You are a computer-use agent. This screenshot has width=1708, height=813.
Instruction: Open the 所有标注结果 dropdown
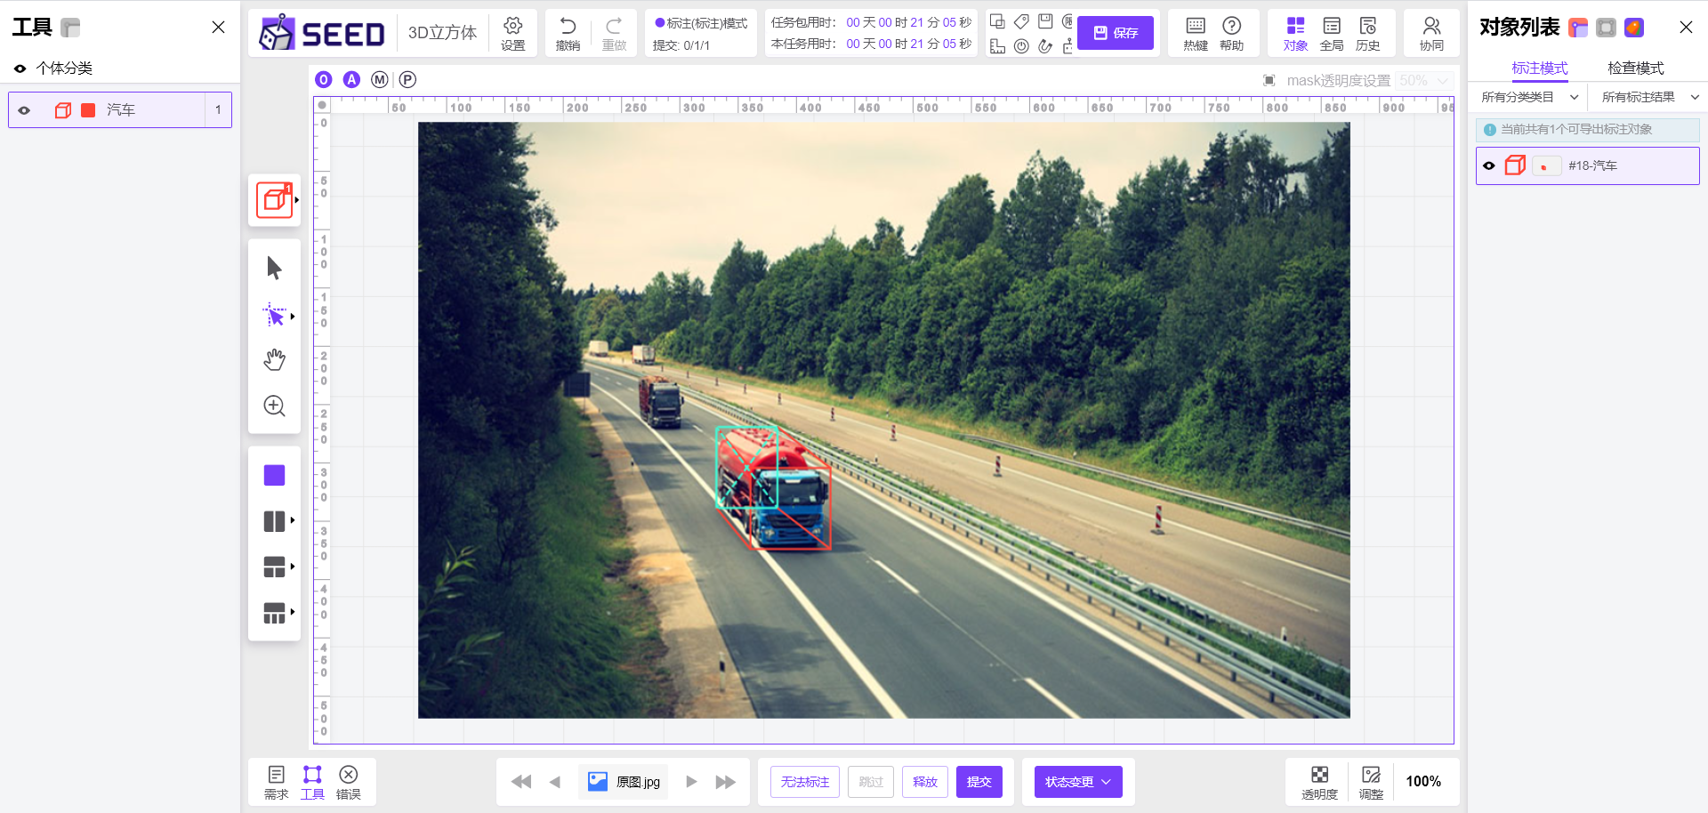click(x=1650, y=97)
